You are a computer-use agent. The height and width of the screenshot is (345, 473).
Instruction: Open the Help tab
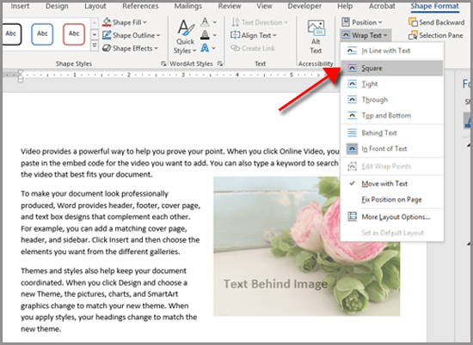[x=345, y=6]
